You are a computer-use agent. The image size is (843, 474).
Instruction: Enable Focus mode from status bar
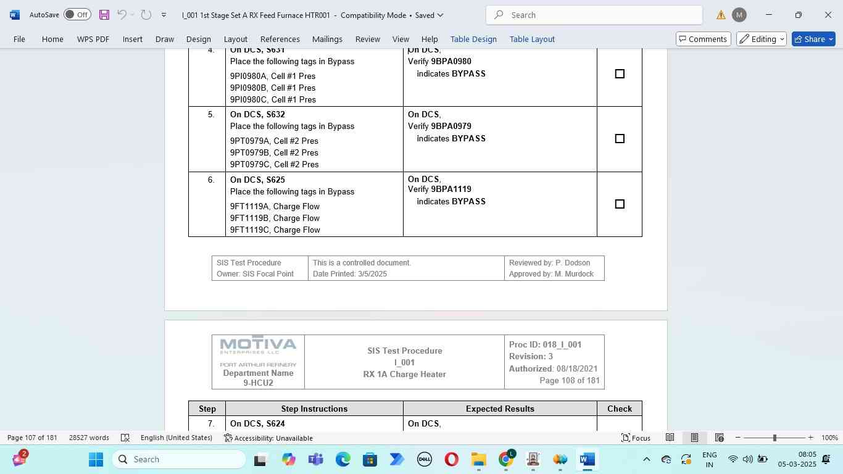[x=636, y=438]
